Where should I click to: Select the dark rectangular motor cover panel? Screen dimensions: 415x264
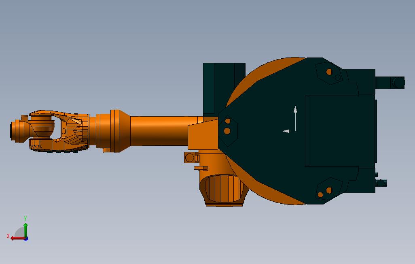click(x=341, y=131)
